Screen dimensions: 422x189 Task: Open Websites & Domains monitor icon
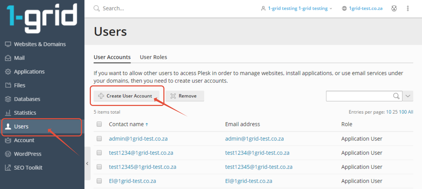click(x=8, y=44)
